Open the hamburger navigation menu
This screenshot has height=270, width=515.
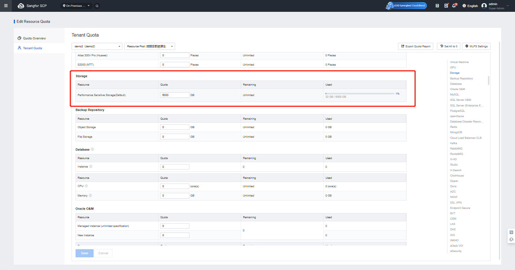click(x=6, y=6)
